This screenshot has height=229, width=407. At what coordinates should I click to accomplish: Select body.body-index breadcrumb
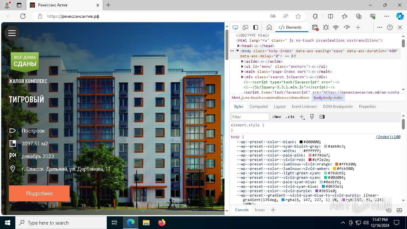328,98
